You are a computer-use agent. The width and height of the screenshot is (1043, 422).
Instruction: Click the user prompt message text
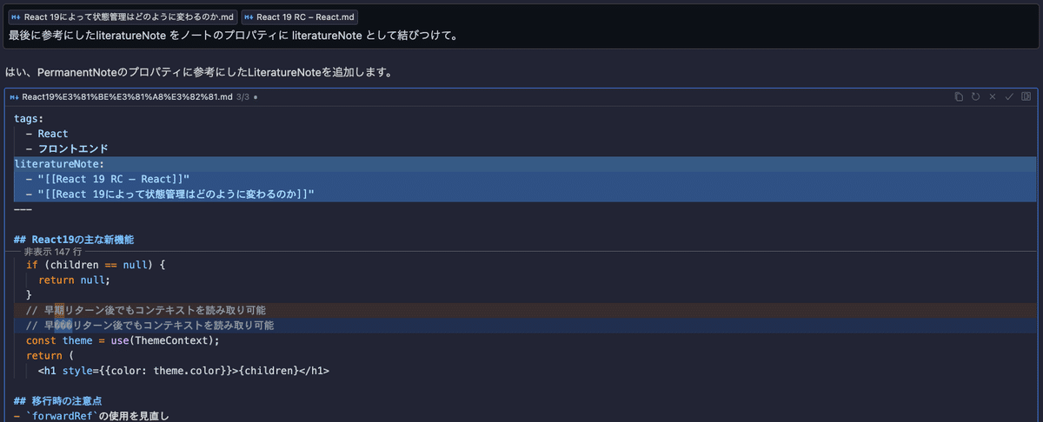[233, 35]
